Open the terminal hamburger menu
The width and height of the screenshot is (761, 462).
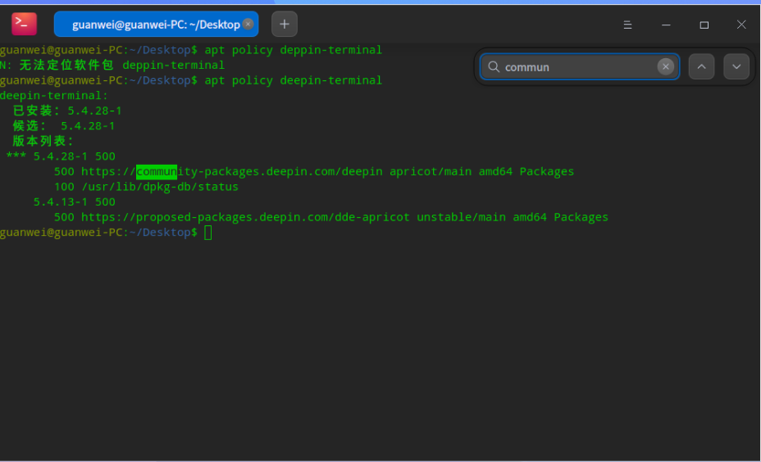coord(627,25)
